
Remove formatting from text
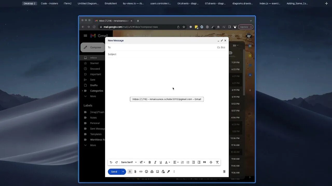pos(217,162)
